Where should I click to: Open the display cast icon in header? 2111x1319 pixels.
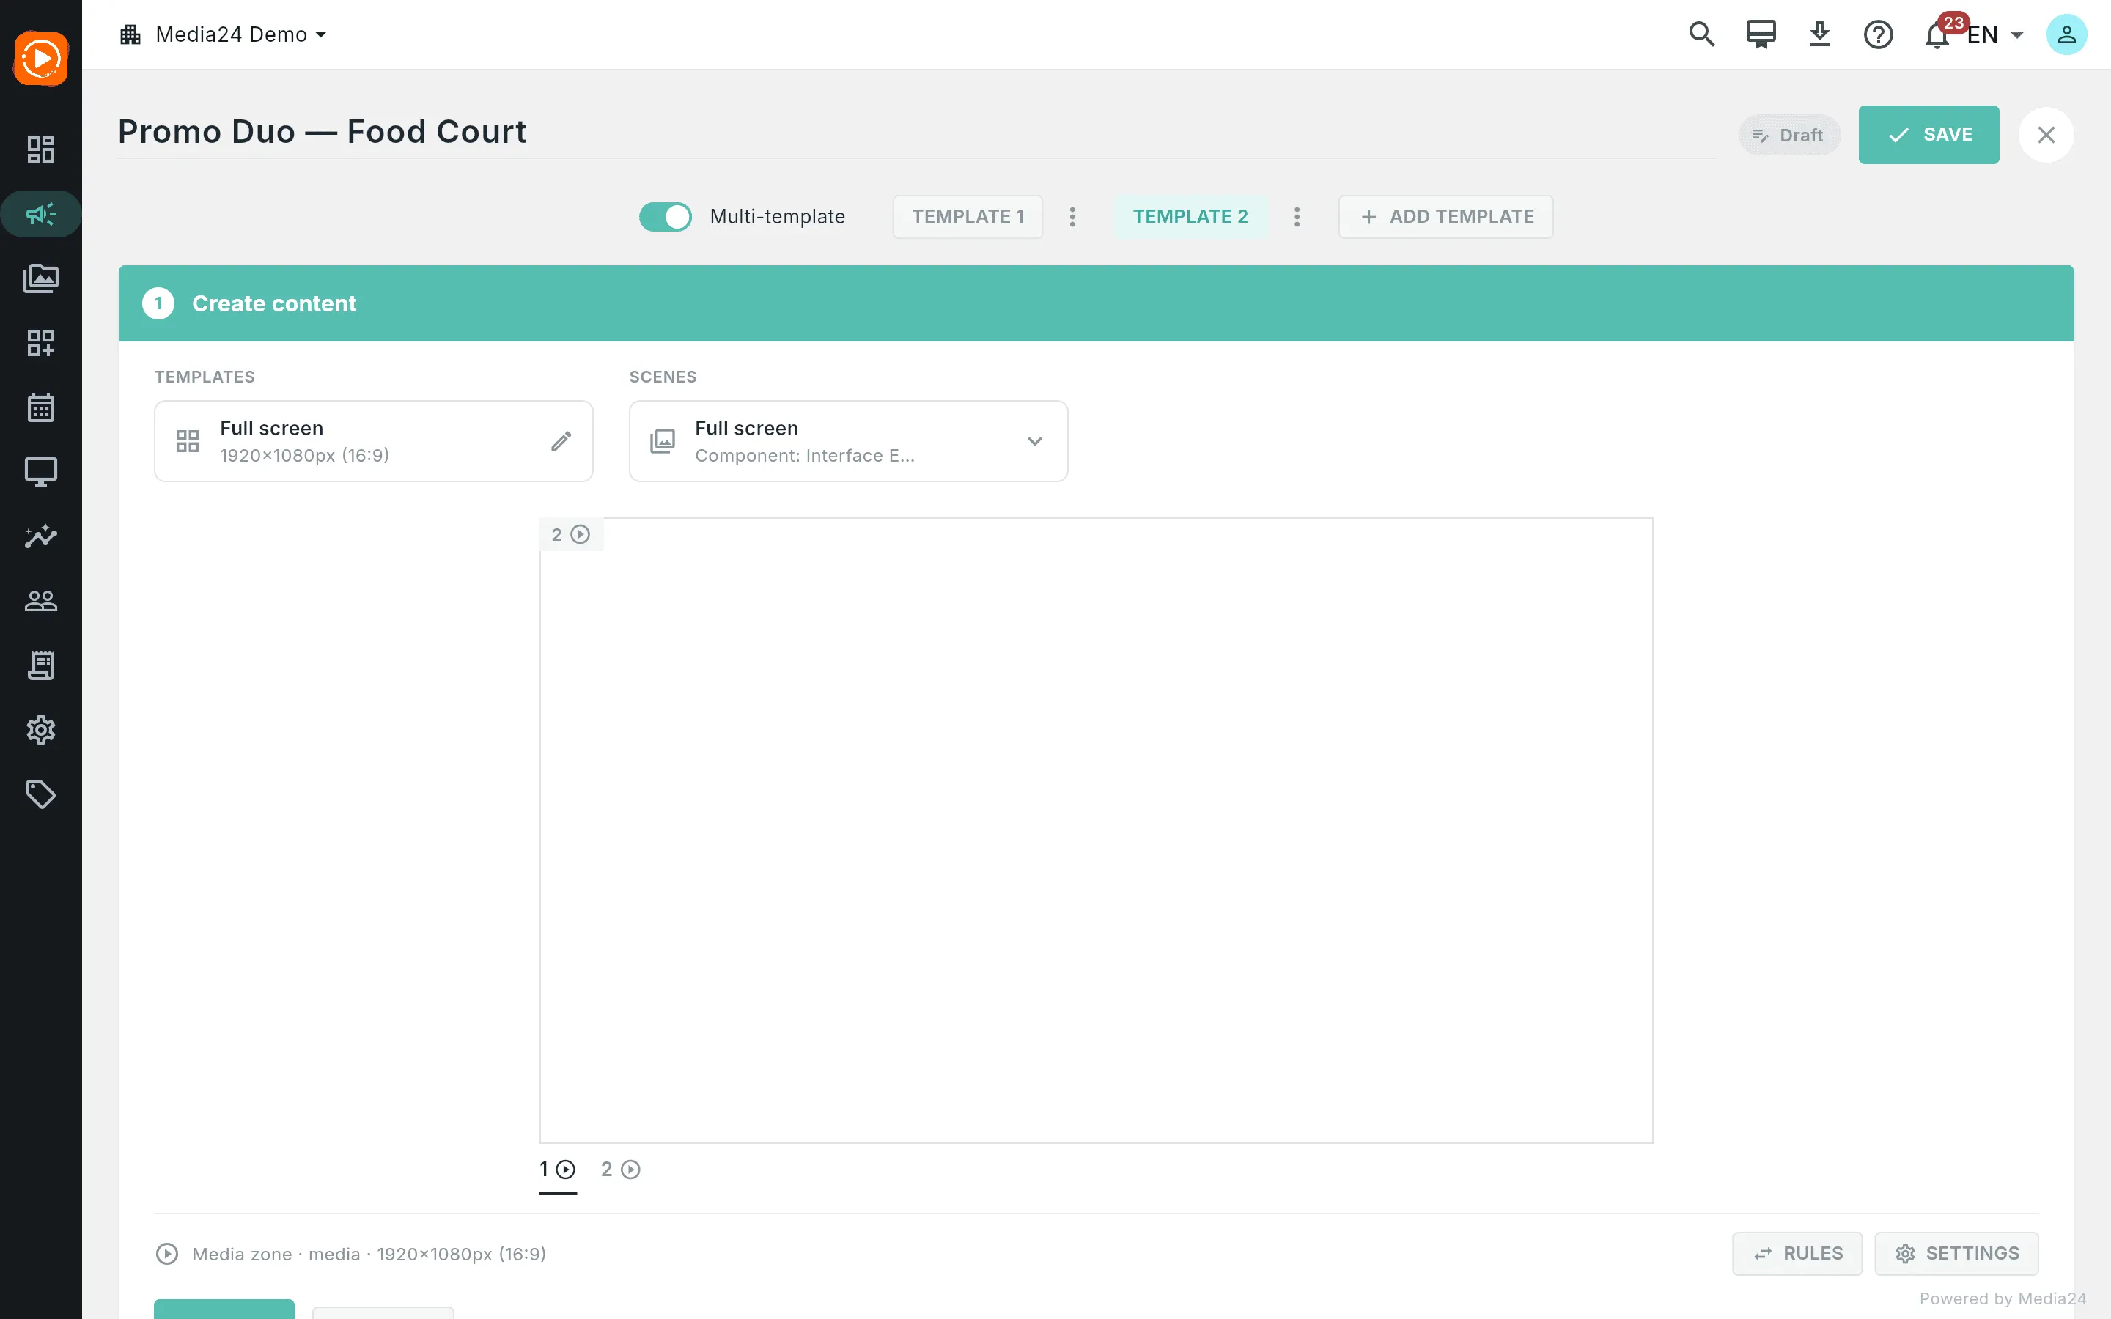(x=1761, y=34)
